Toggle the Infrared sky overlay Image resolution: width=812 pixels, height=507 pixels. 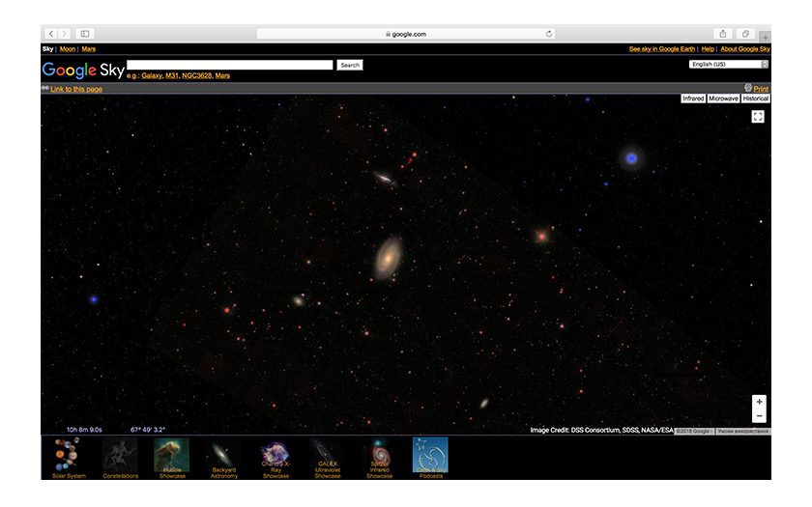(x=693, y=99)
